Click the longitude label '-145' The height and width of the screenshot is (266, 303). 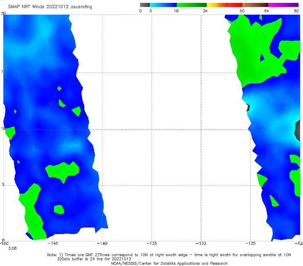click(53, 243)
